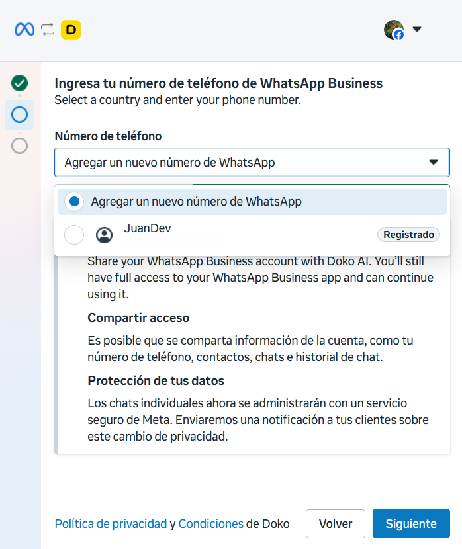Viewport: 462px width, 549px height.
Task: Click the JuanDev profile avatar icon
Action: (104, 235)
